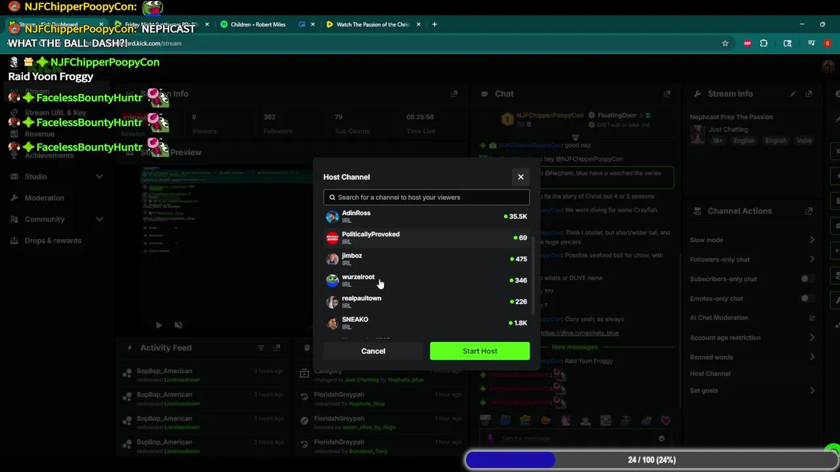This screenshot has height=472, width=840.
Task: Choose SNEAKO from the host list
Action: (427, 323)
